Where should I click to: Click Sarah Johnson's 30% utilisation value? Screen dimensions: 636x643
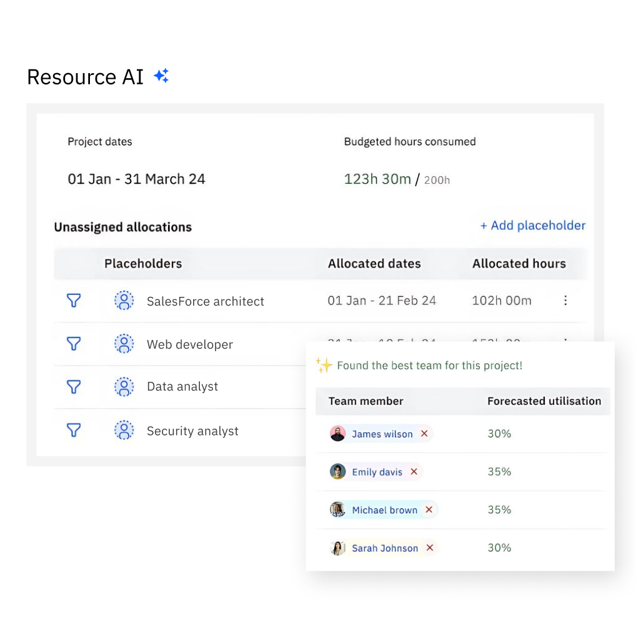pos(499,548)
